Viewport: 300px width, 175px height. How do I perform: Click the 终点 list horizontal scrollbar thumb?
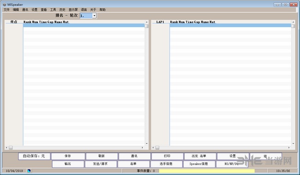[x=11, y=147]
